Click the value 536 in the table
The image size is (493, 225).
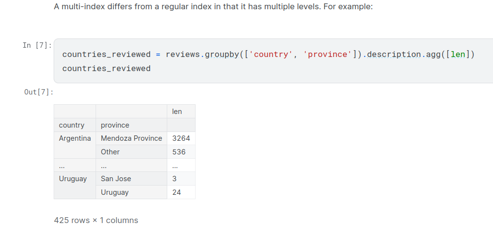179,152
